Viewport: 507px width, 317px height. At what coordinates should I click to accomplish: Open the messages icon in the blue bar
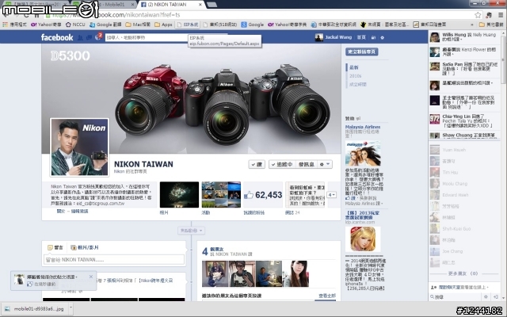coord(89,37)
